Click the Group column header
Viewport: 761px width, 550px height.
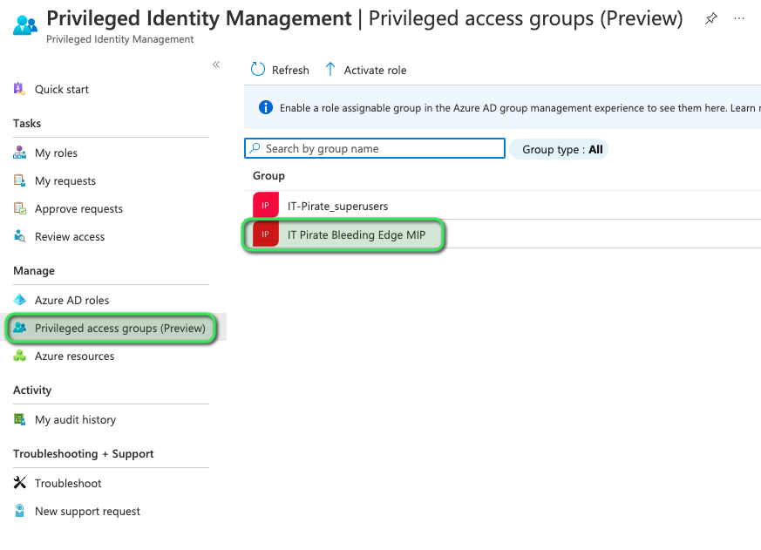pyautogui.click(x=268, y=176)
